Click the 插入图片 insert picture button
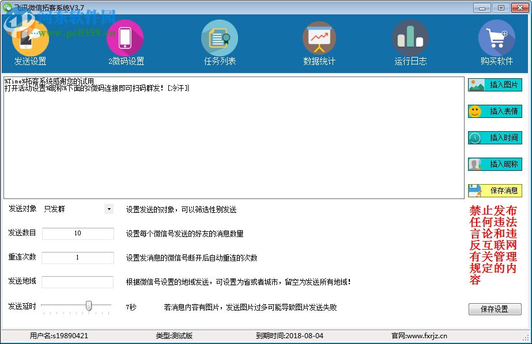 point(495,85)
